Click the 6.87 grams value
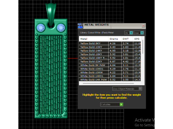This screenshot has width=173, height=129. click(112, 62)
